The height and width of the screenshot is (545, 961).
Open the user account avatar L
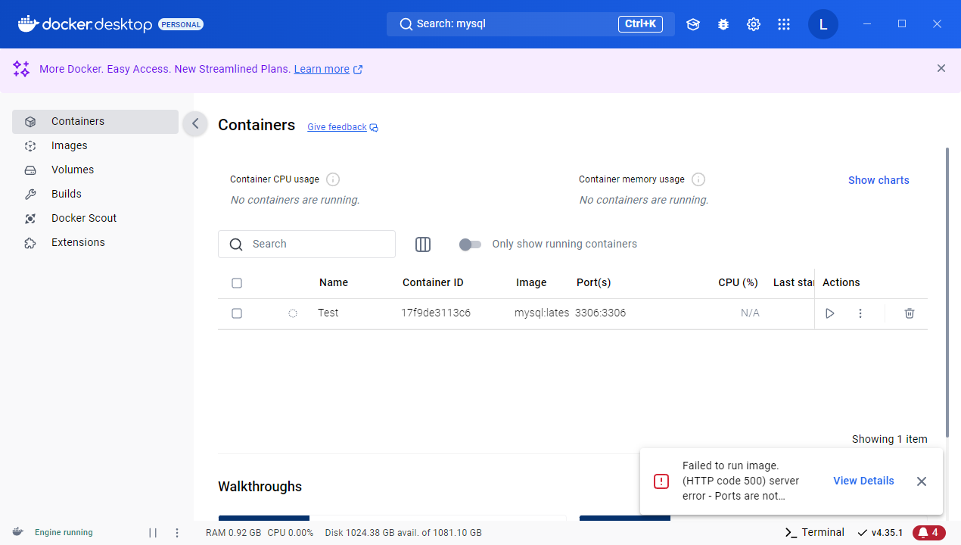(823, 24)
